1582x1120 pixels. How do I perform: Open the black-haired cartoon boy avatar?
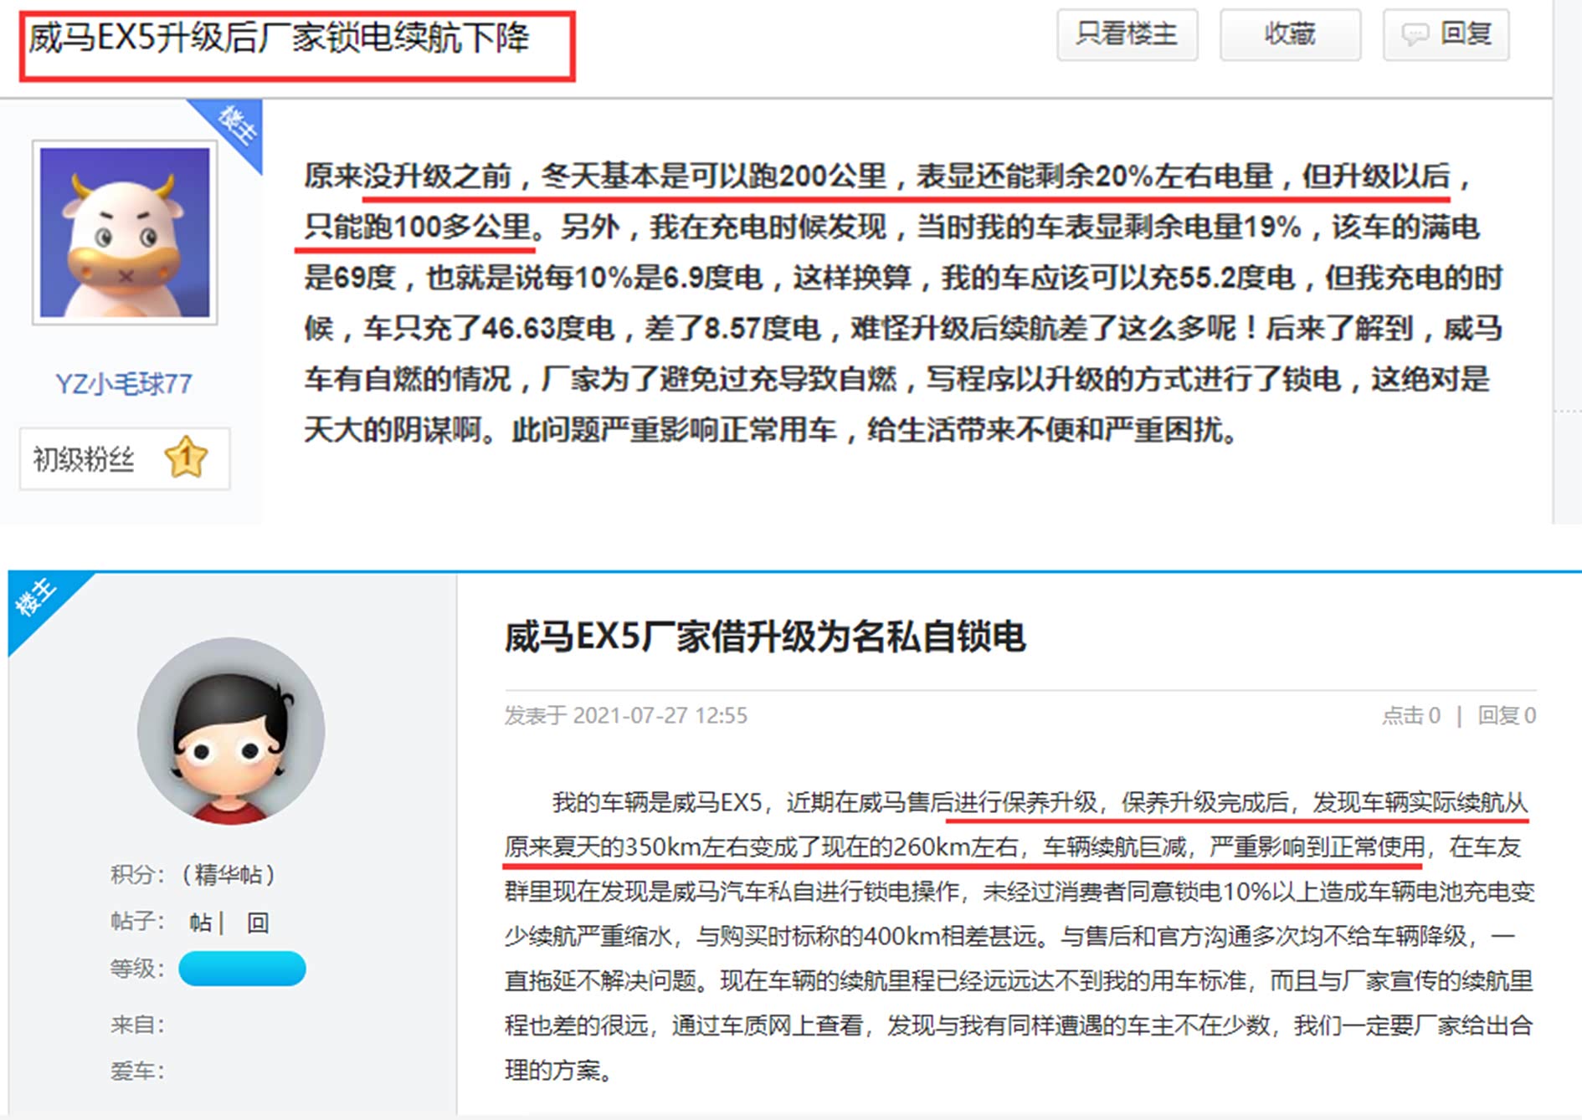[x=231, y=731]
